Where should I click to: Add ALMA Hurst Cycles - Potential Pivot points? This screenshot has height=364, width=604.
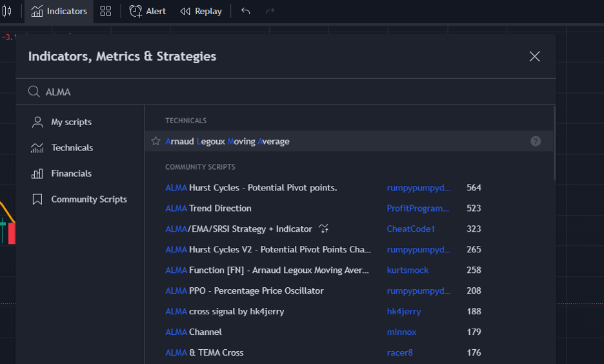point(251,188)
